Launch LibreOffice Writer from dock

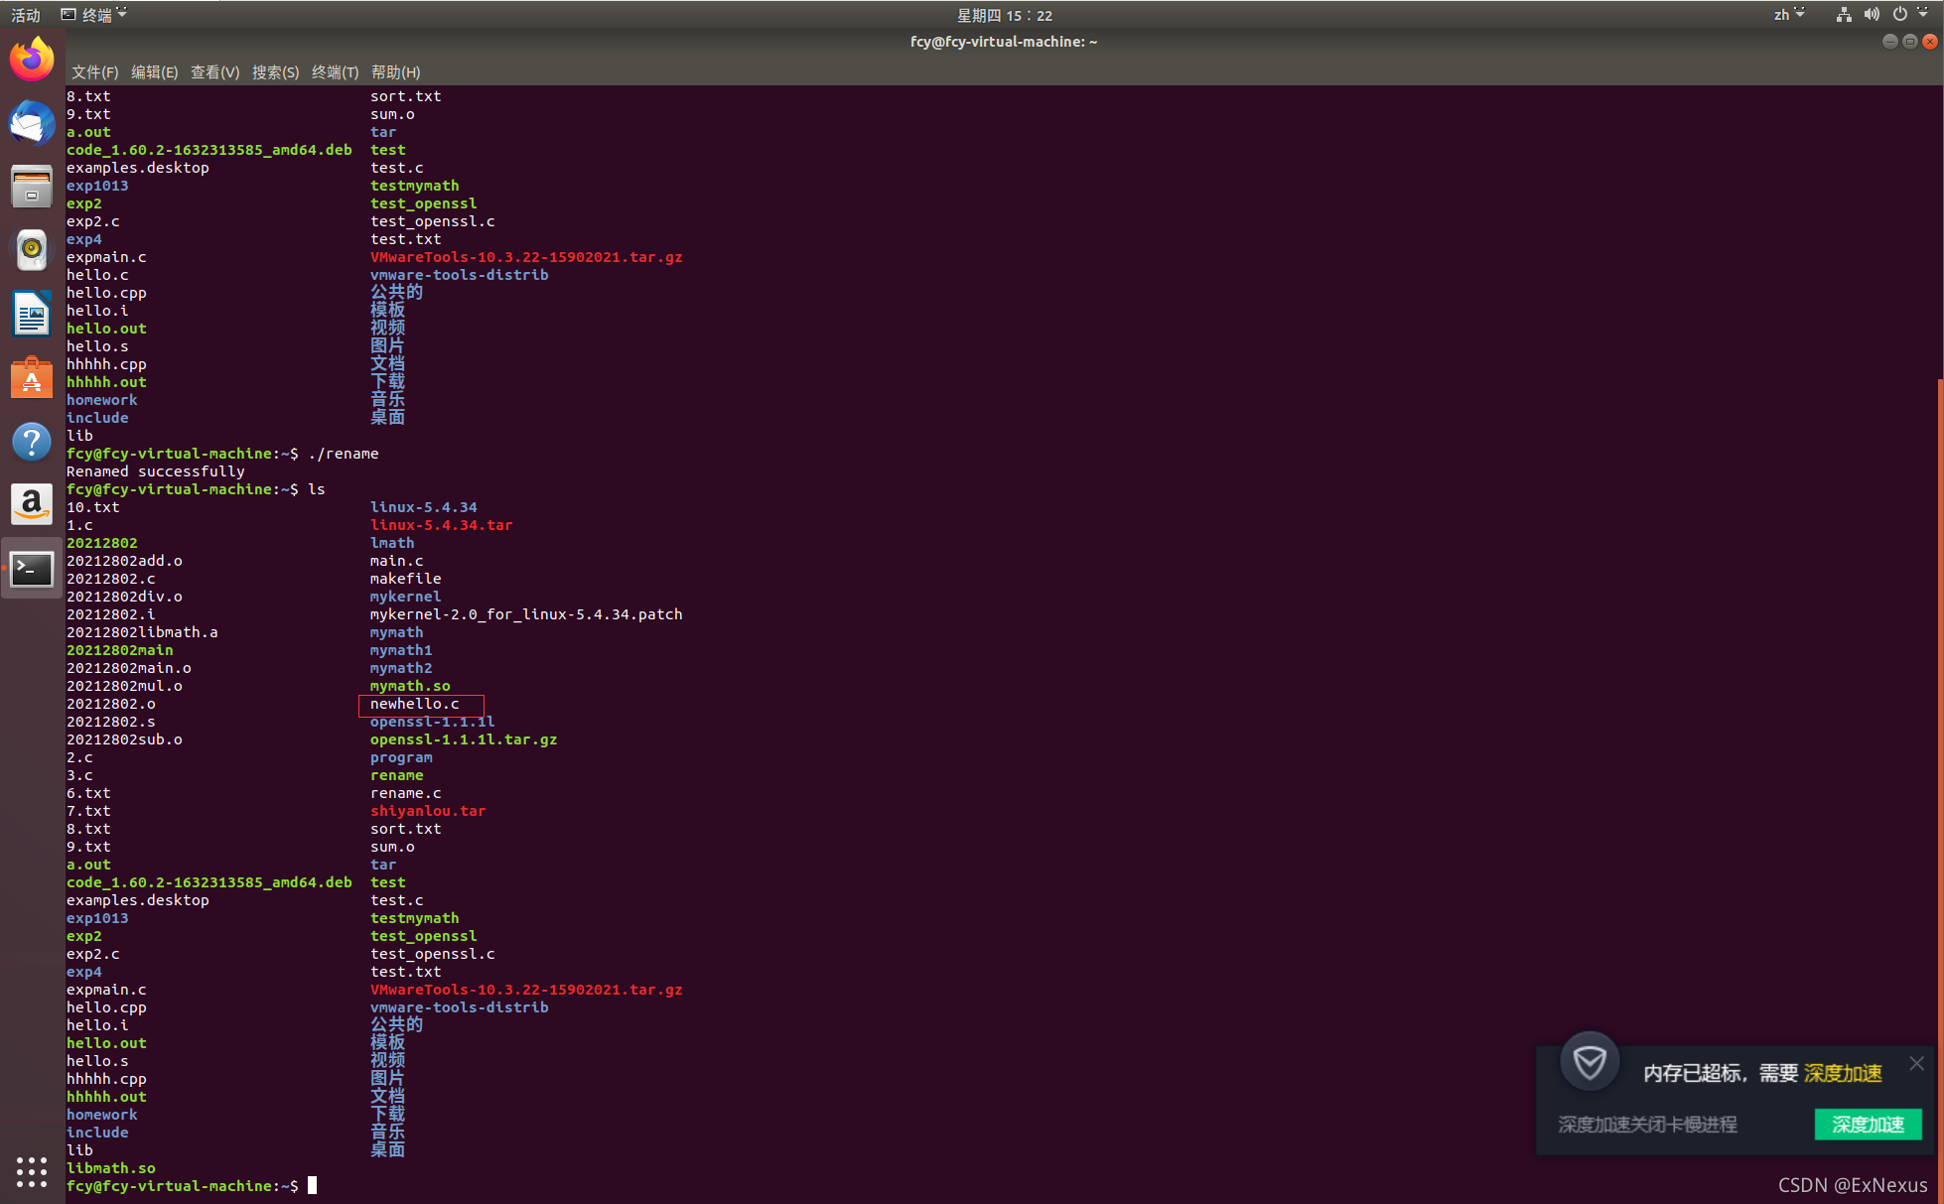click(x=32, y=314)
